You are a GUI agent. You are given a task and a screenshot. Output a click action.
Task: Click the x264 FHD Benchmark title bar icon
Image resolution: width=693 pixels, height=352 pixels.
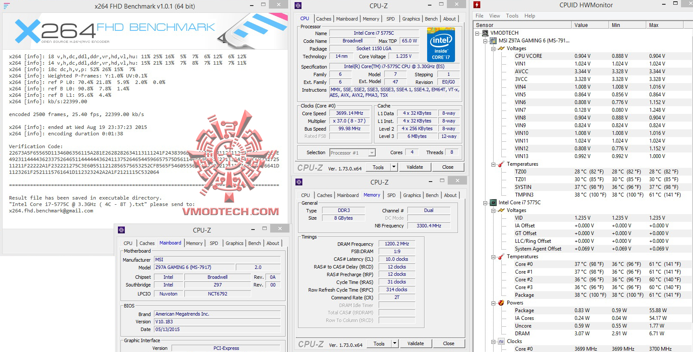coord(6,6)
